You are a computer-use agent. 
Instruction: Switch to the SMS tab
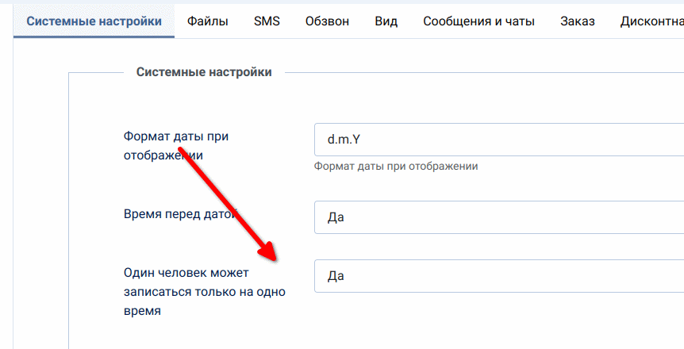(x=267, y=21)
